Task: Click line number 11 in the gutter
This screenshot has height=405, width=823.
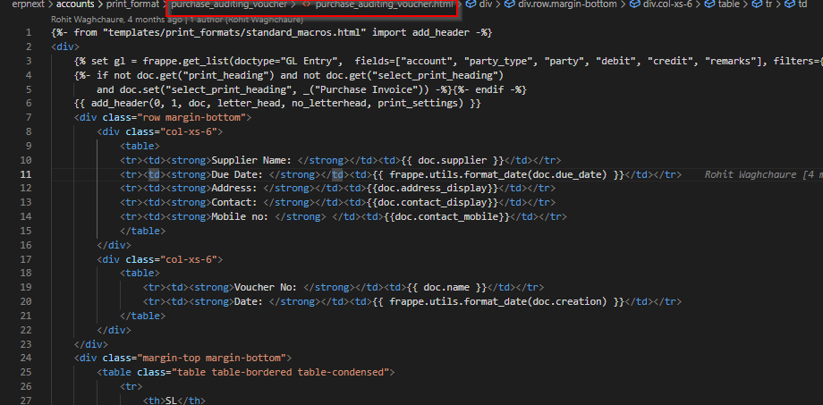Action: 26,174
